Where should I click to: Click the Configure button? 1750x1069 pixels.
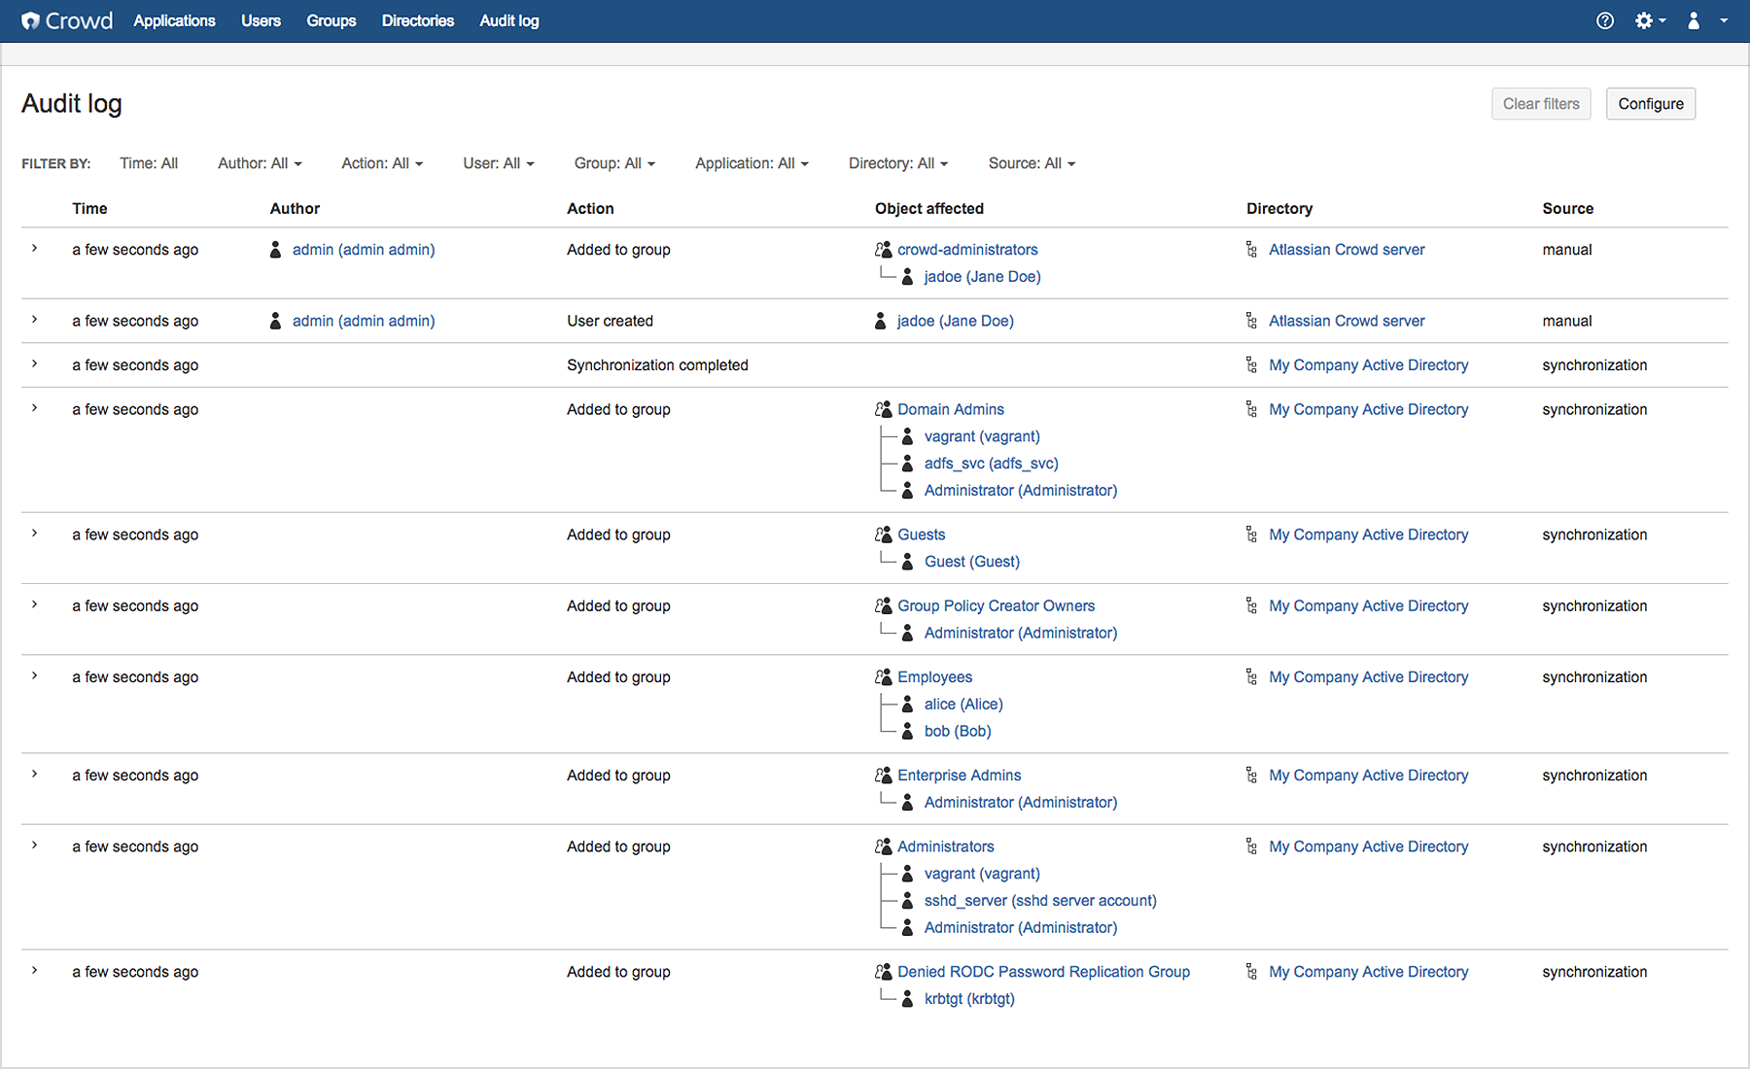[x=1650, y=104]
